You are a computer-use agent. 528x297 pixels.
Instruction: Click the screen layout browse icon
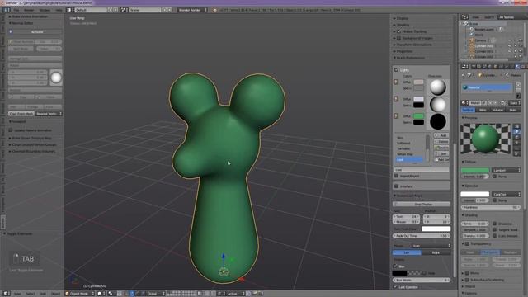[69, 10]
